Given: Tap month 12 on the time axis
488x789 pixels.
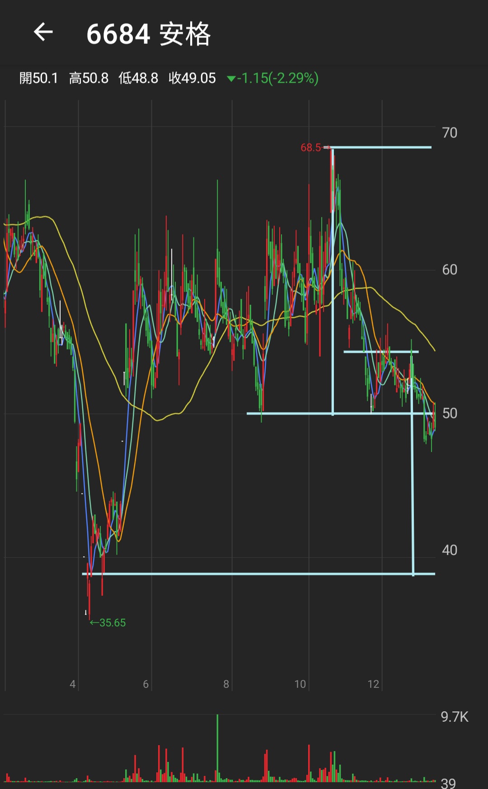Looking at the screenshot, I should pos(373,684).
